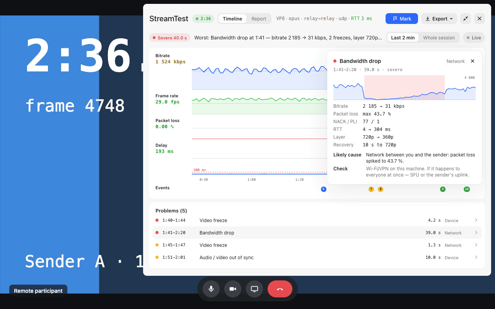Click the 2:36 session timer badge
Viewport: 495px width, 309px height.
pos(203,19)
